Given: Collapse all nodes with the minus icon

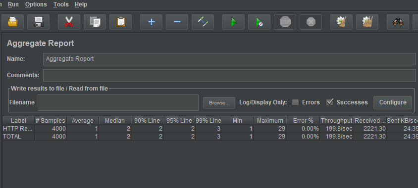Looking at the screenshot, I should (x=177, y=22).
